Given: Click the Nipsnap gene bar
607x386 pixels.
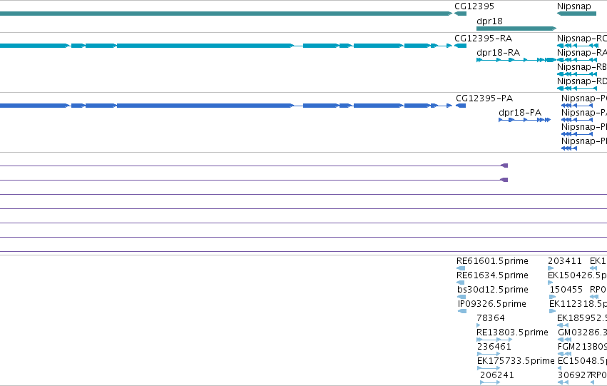Looking at the screenshot, I should point(577,14).
